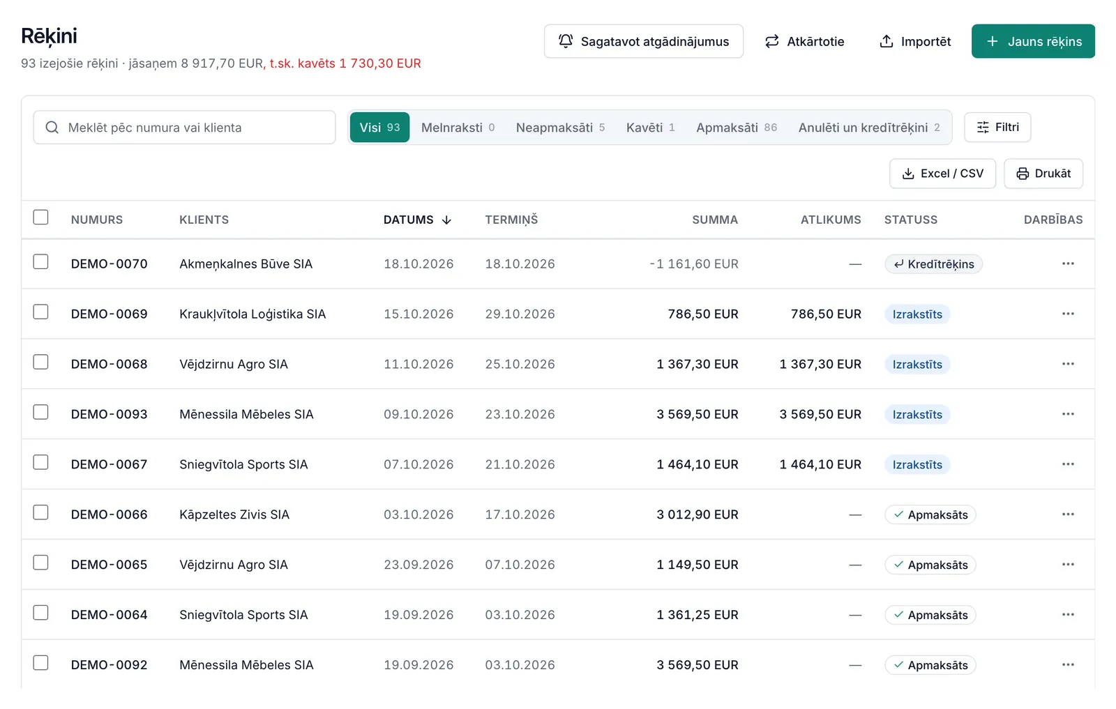The image size is (1116, 709).
Task: Open the Filtri filter panel
Action: (997, 128)
